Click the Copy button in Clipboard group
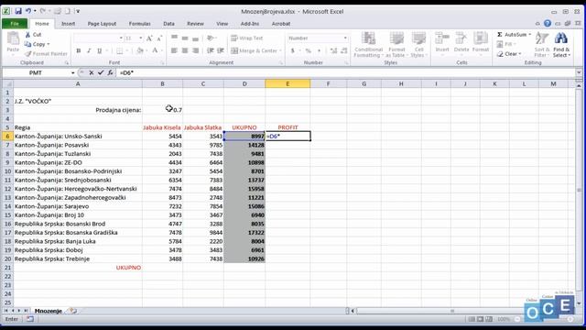The image size is (586, 330). pos(37,44)
